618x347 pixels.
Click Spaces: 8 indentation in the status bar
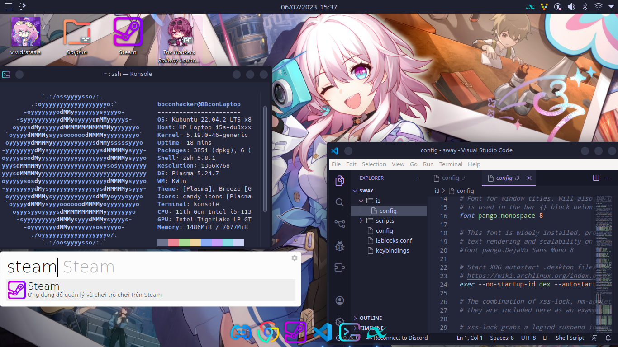502,338
